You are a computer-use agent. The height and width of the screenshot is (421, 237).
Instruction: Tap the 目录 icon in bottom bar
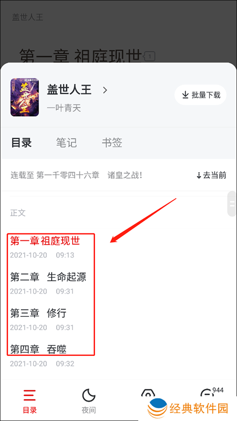(x=30, y=395)
